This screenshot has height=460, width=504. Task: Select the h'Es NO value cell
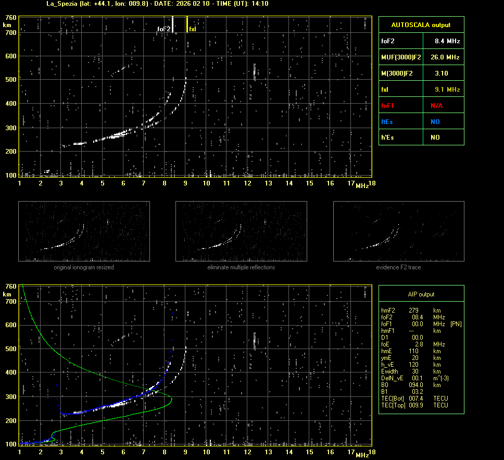435,138
